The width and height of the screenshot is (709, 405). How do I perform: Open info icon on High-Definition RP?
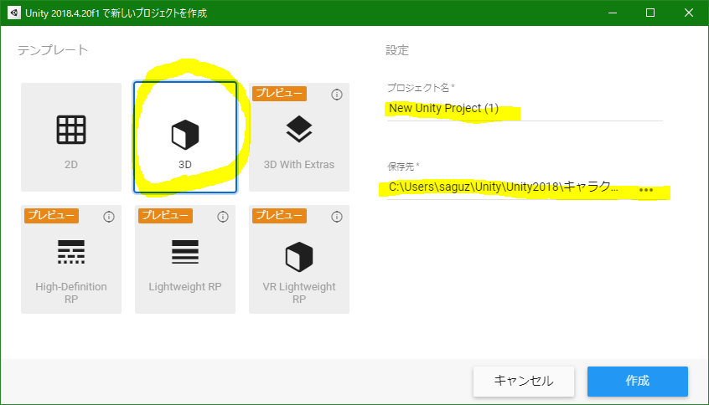click(x=108, y=217)
